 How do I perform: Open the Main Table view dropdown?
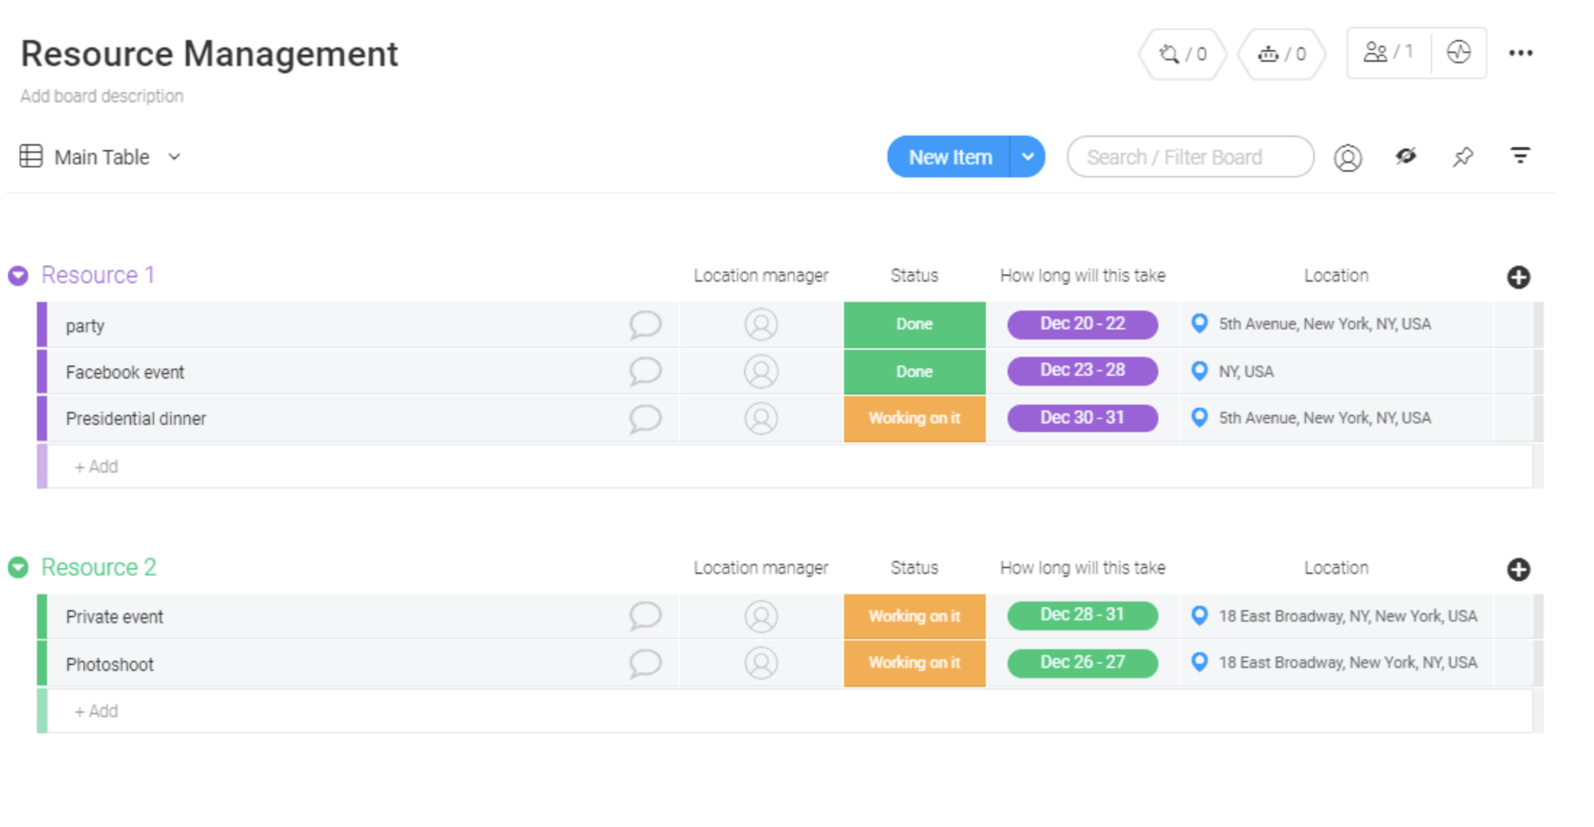point(174,157)
